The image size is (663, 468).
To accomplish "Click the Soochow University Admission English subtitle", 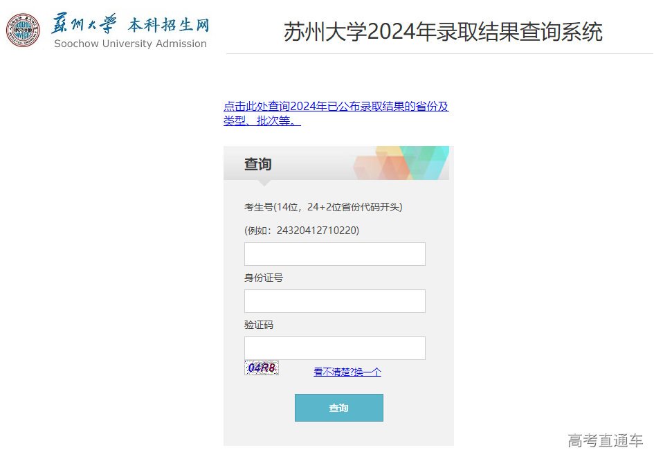I will (x=130, y=43).
